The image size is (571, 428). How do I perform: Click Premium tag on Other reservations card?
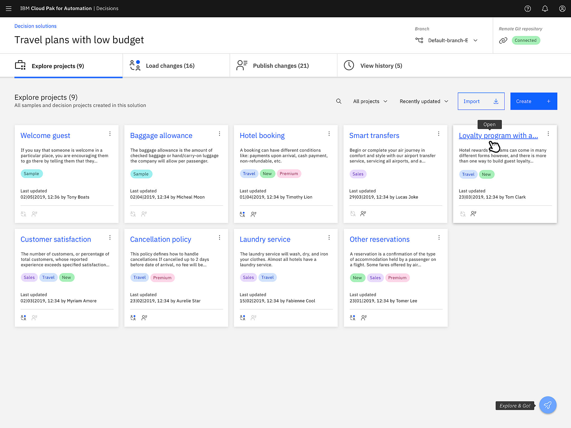click(x=397, y=278)
